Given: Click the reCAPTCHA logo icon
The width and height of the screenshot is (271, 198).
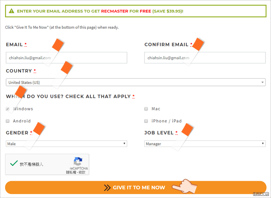Looking at the screenshot, I should [78, 161].
